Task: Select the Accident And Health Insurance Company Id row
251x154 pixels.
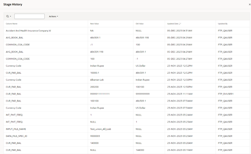Action: (x=127, y=31)
